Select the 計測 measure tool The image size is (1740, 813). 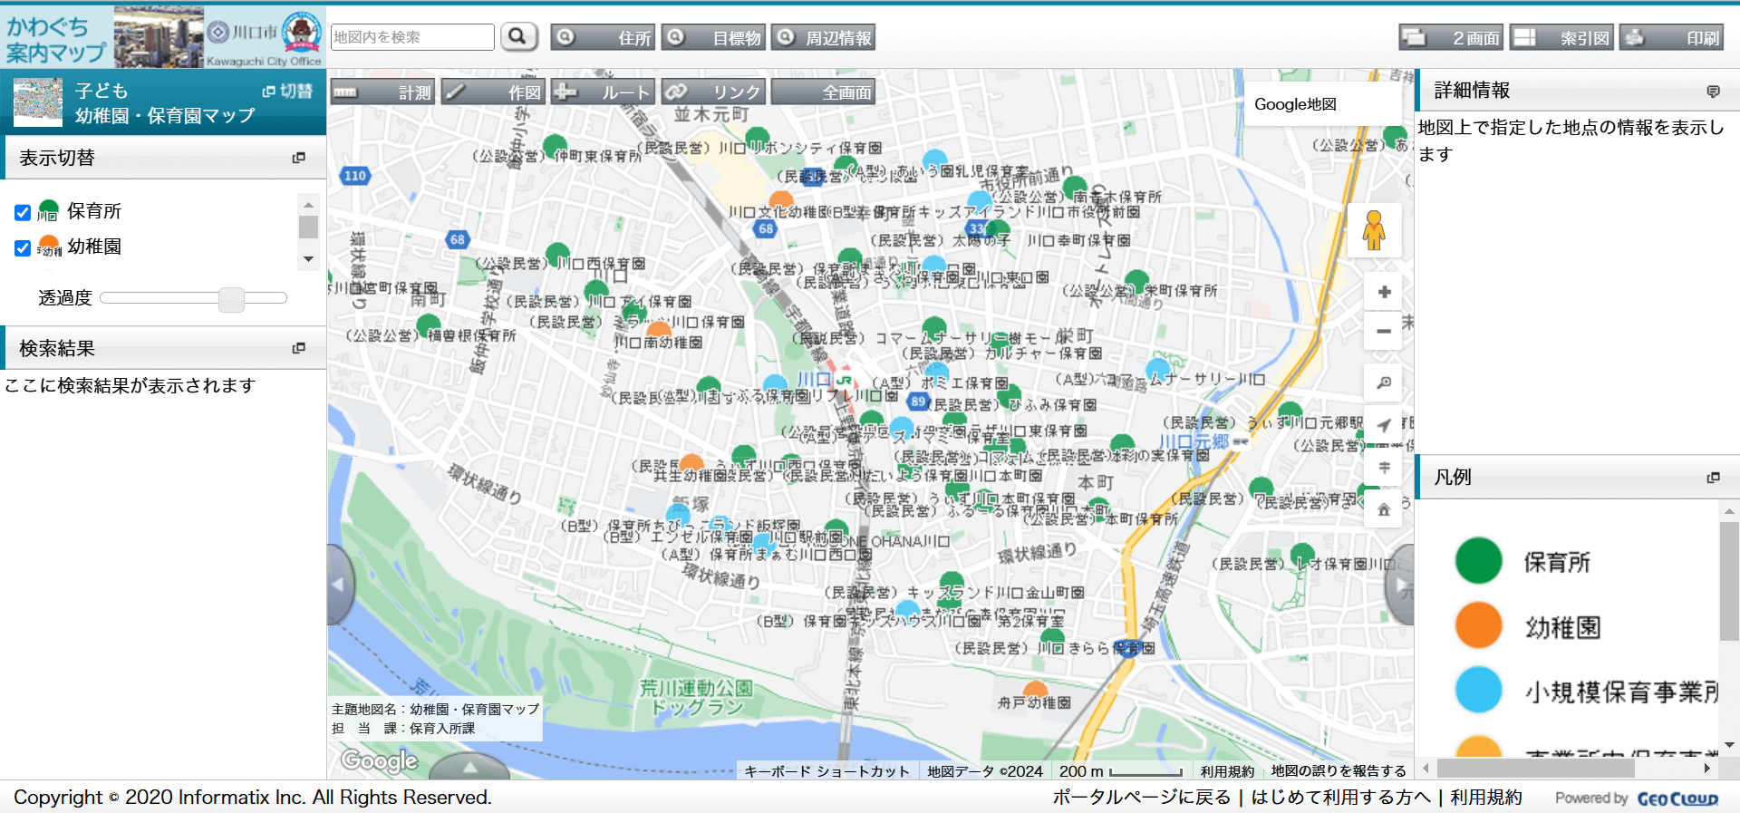click(382, 92)
